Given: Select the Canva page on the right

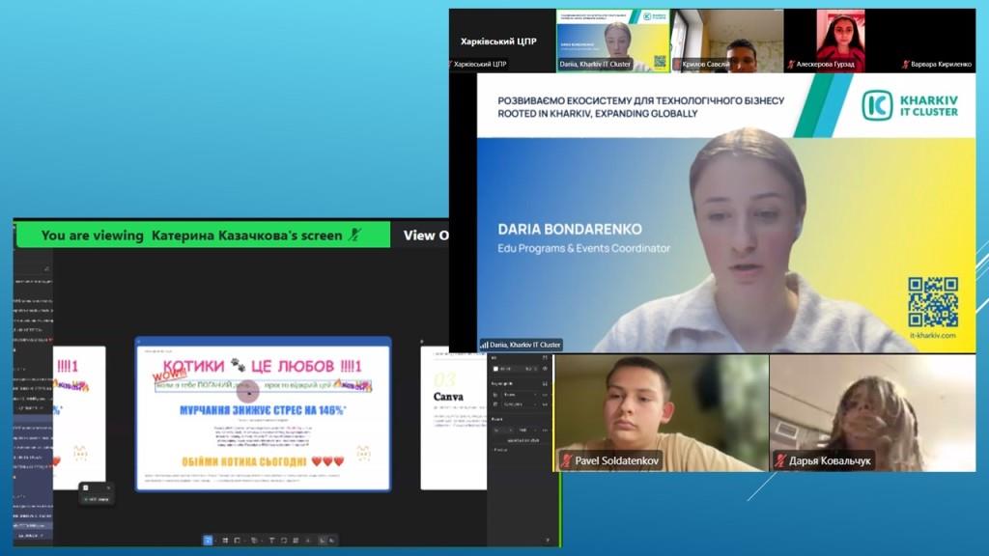Looking at the screenshot, I should [x=454, y=415].
